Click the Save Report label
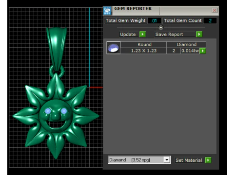 coord(175,35)
